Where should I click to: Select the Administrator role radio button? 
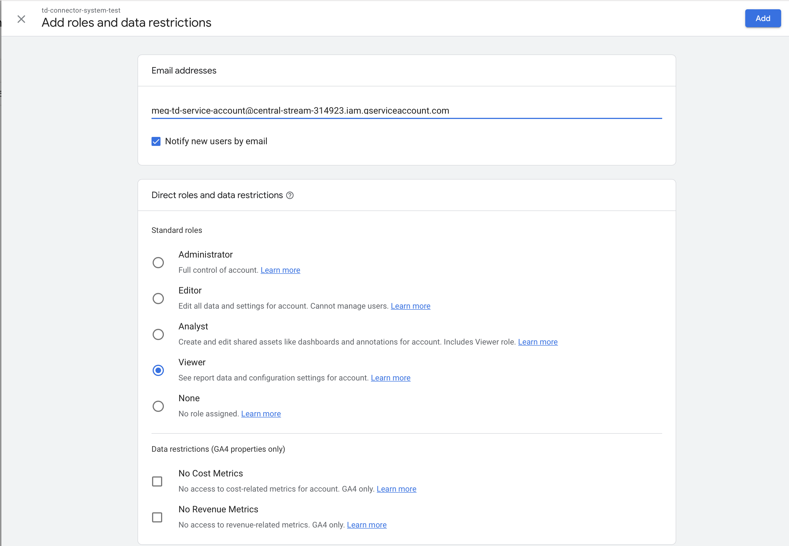(x=158, y=263)
